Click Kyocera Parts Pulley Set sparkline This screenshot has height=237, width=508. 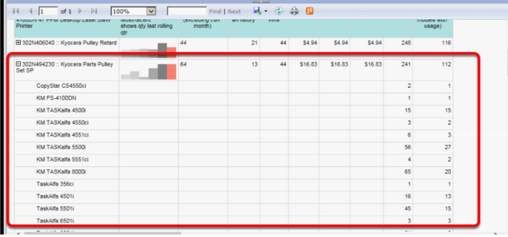tap(149, 71)
